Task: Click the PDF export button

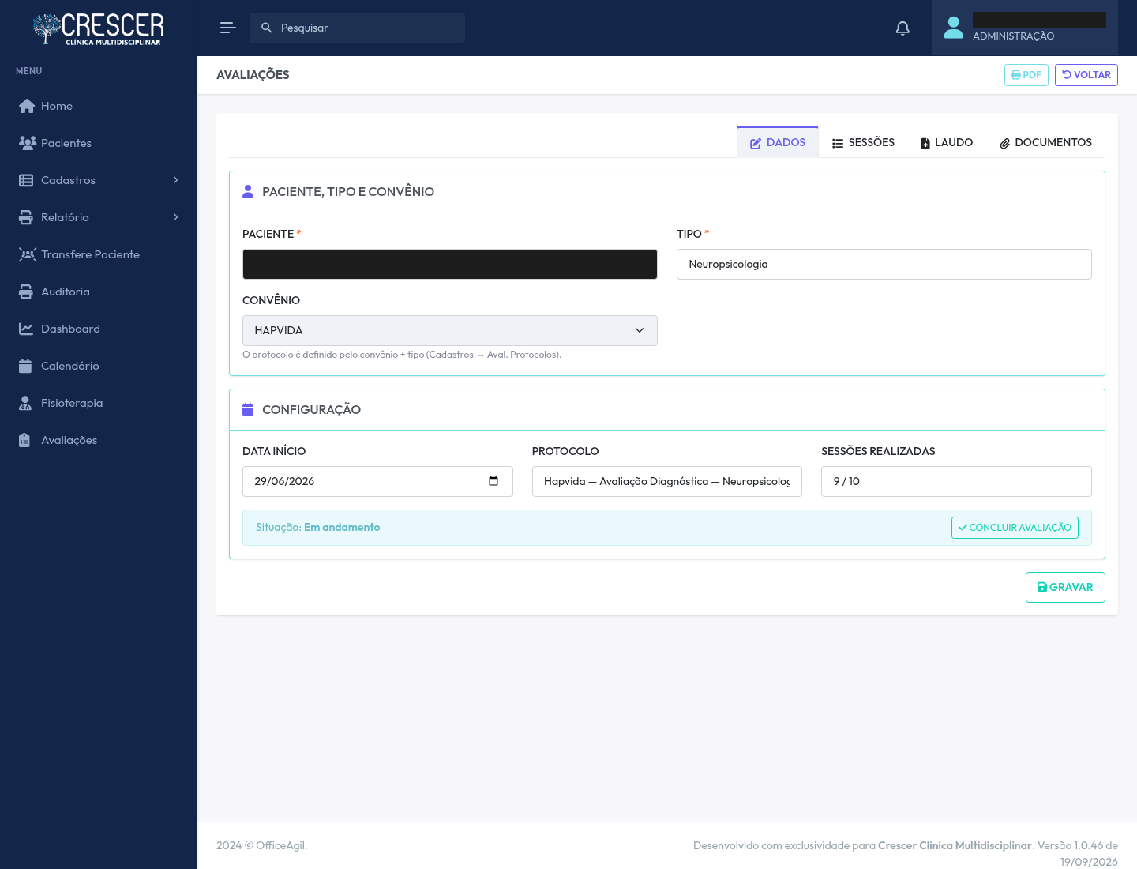Action: pyautogui.click(x=1026, y=75)
